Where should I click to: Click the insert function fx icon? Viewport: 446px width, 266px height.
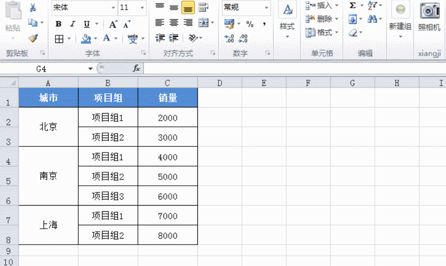[136, 69]
